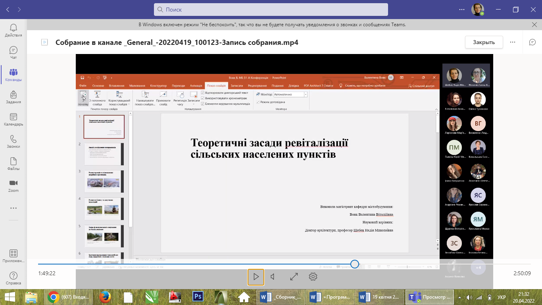
Task: Open the Действия activity feed
Action: pos(13,30)
